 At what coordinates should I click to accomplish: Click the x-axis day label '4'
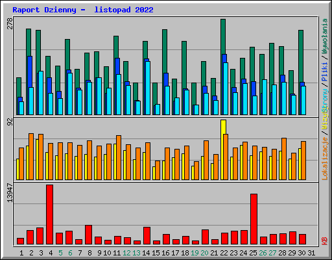[x=51, y=253]
